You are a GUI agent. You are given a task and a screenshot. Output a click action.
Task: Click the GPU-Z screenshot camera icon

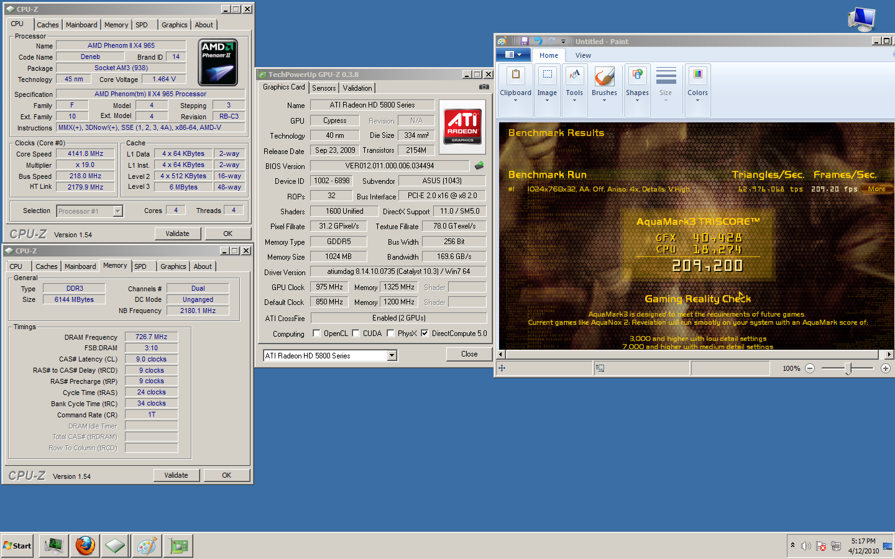tap(484, 87)
